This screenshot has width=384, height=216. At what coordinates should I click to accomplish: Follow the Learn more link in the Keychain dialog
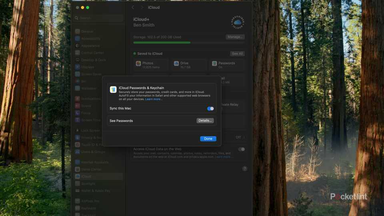(x=153, y=99)
